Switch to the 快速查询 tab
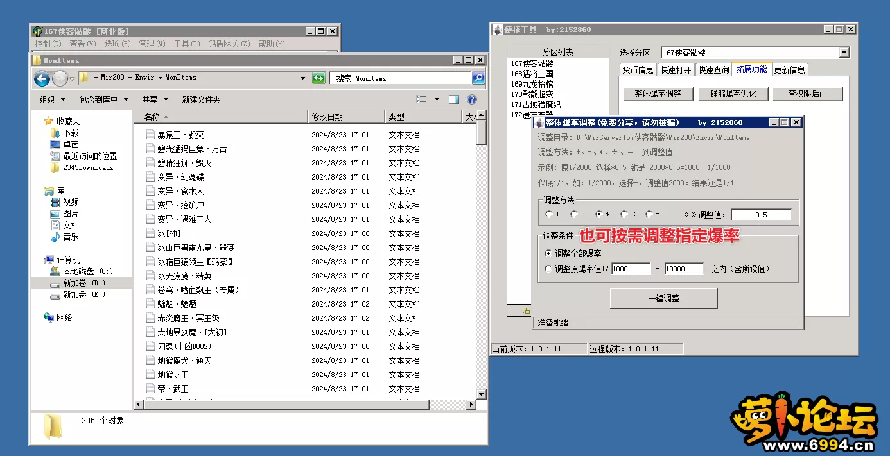This screenshot has width=890, height=456. (714, 70)
